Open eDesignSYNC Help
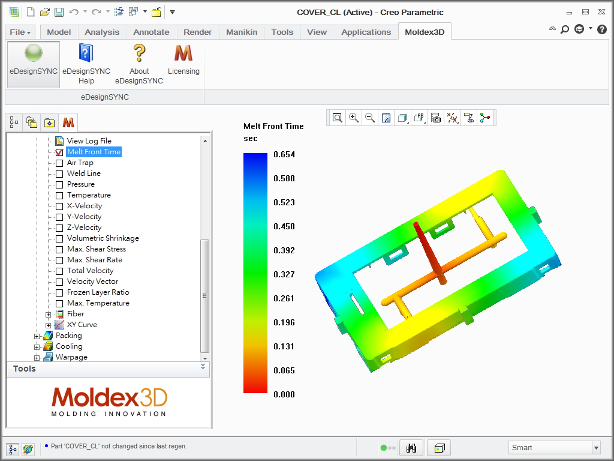The image size is (614, 461). point(86,64)
